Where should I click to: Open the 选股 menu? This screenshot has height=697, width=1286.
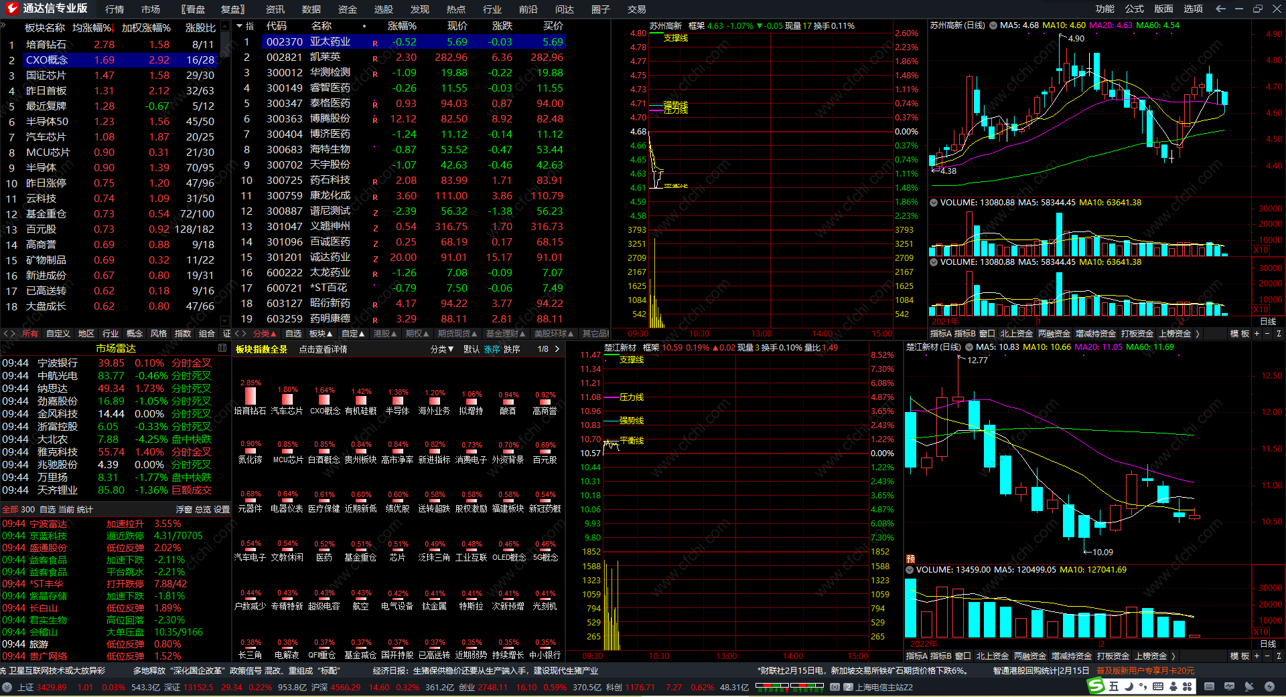point(384,9)
